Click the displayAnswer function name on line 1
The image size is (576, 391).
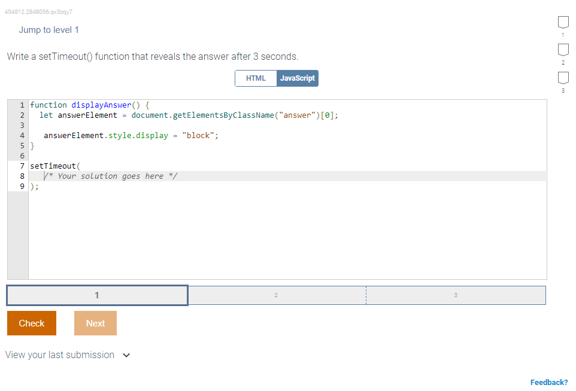coord(99,105)
